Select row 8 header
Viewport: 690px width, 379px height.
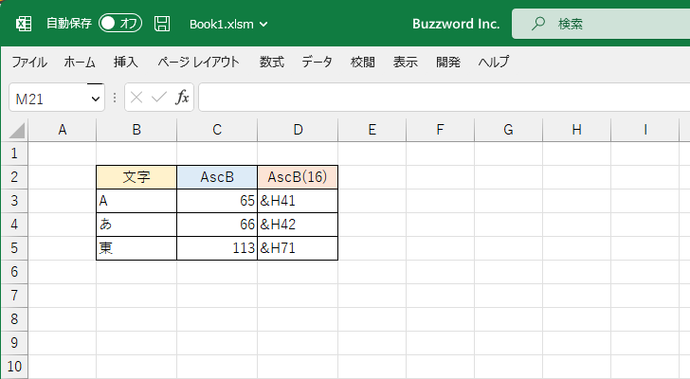(14, 319)
